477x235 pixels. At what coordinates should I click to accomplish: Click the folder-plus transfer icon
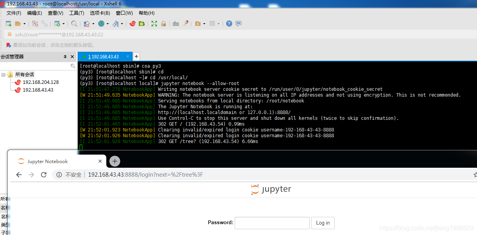point(198,24)
